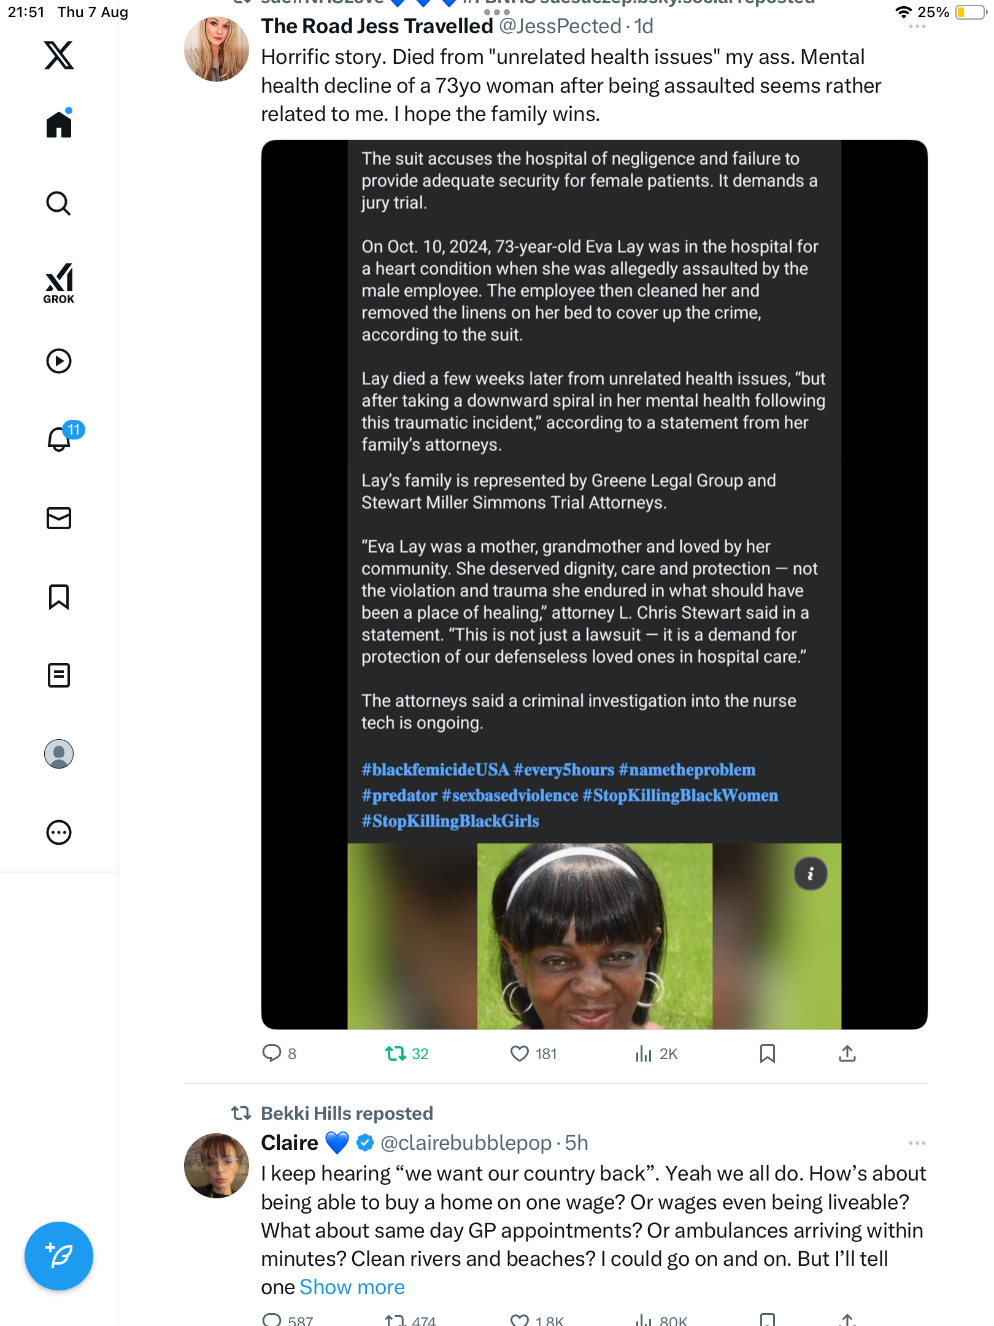Toggle like on JessPected's post

click(x=533, y=1054)
